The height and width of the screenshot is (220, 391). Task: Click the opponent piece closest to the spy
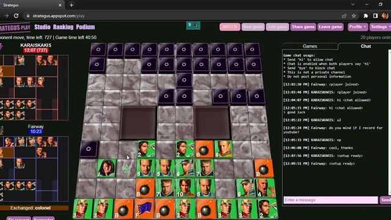pyautogui.click(x=89, y=149)
